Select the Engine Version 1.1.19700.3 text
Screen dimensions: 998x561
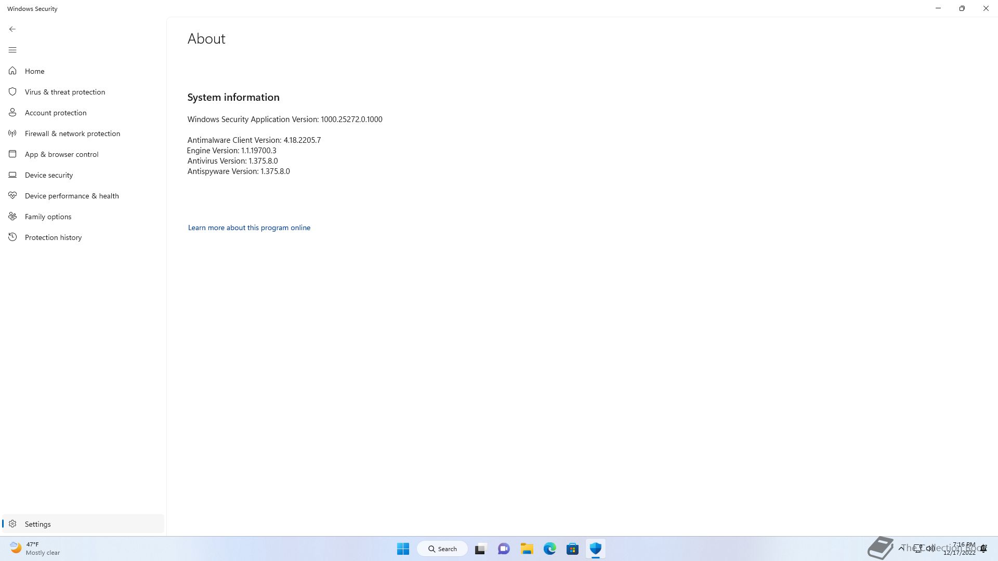pyautogui.click(x=232, y=151)
